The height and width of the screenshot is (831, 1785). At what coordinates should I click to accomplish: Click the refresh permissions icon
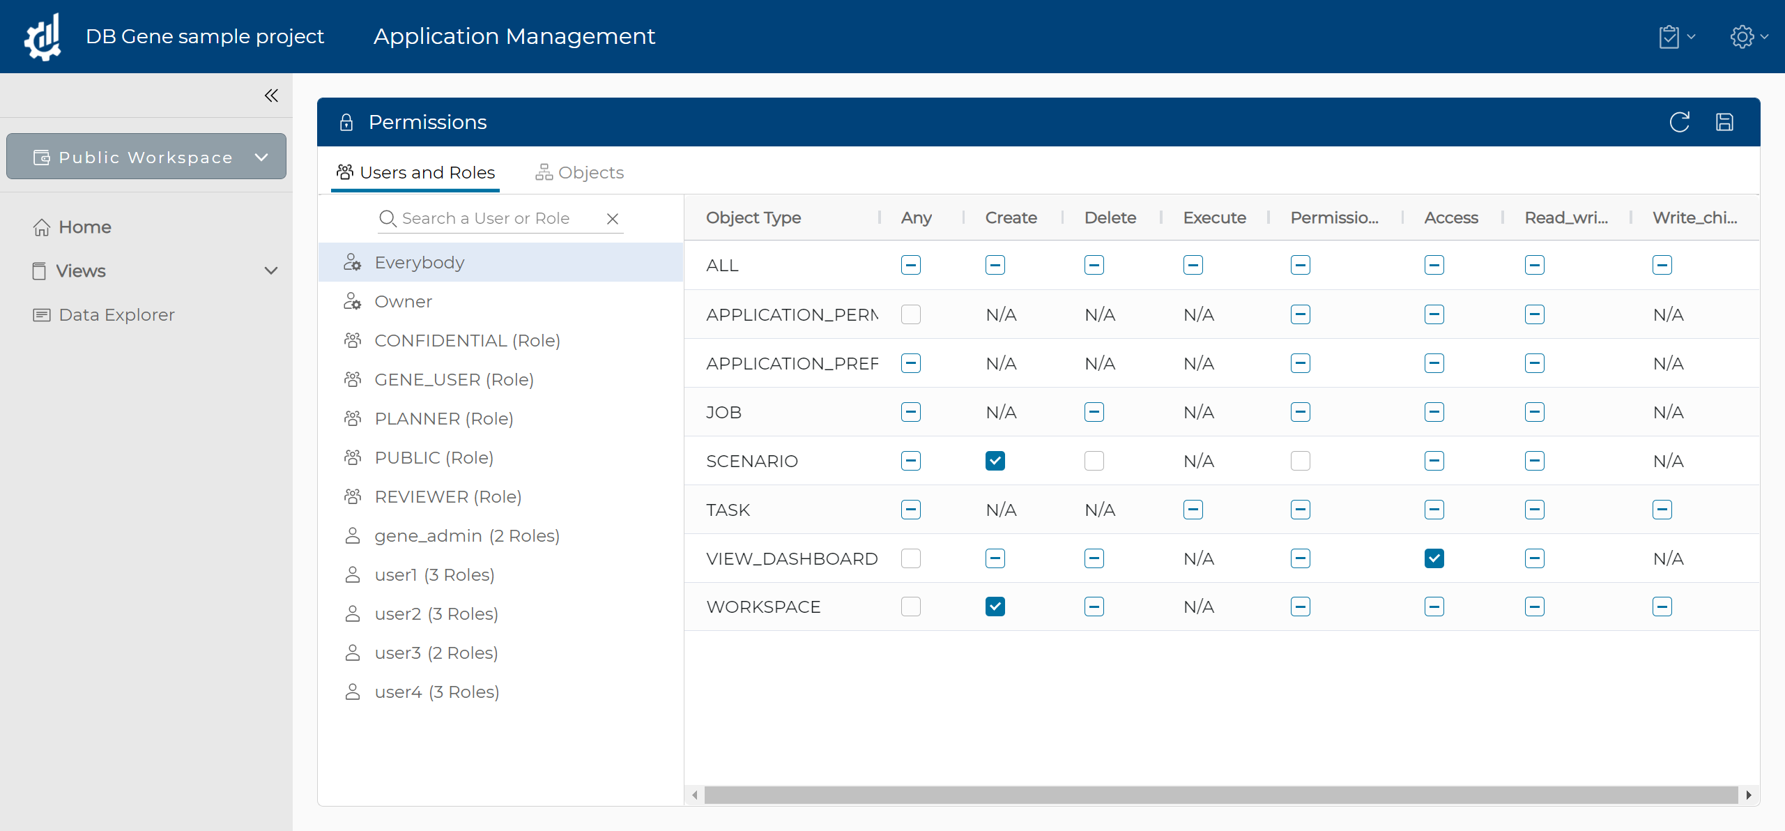click(1679, 122)
